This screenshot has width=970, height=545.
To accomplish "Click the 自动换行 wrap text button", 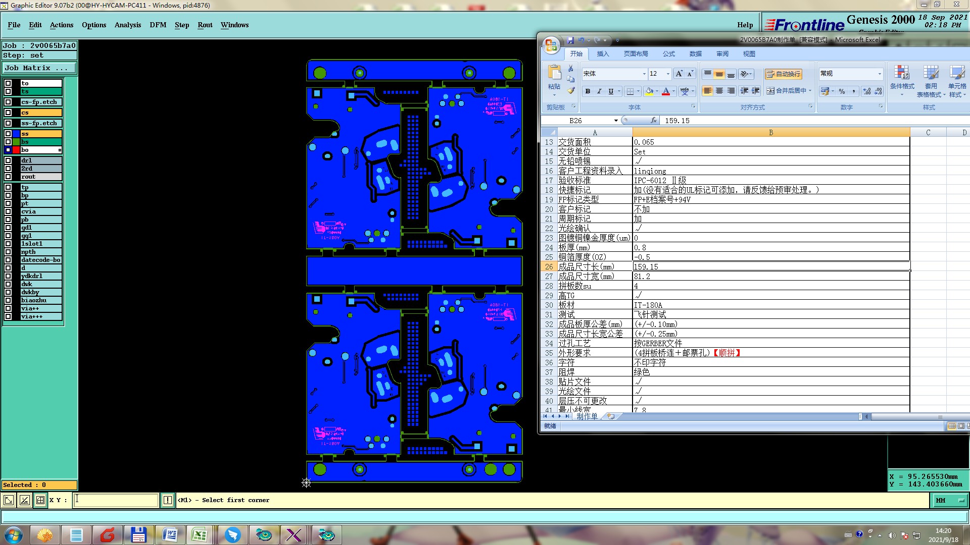I will (x=784, y=74).
